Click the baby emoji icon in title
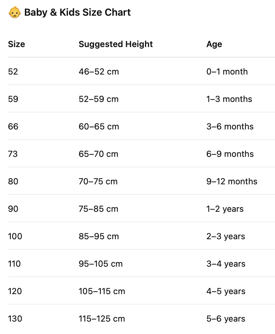Image resolution: width=275 pixels, height=334 pixels. tap(14, 13)
